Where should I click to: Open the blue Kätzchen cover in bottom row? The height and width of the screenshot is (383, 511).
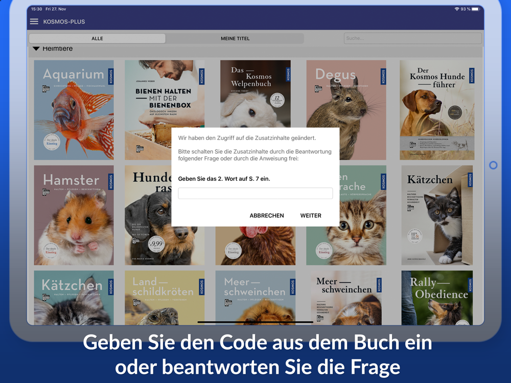click(x=74, y=298)
